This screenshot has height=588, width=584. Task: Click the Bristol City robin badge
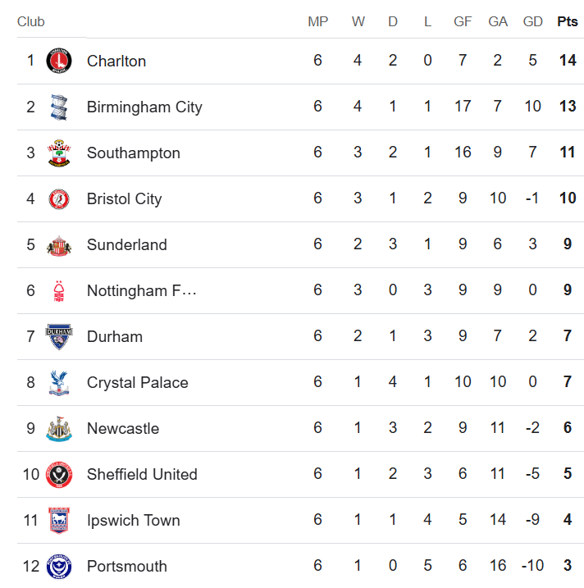point(59,199)
